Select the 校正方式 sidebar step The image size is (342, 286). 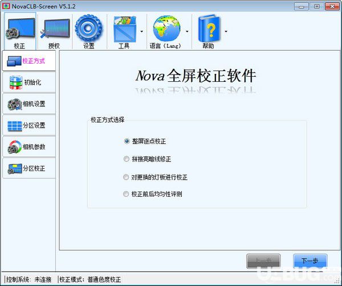pos(29,61)
